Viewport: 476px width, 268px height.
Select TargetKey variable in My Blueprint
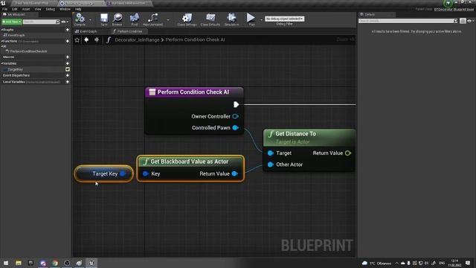tap(15, 69)
